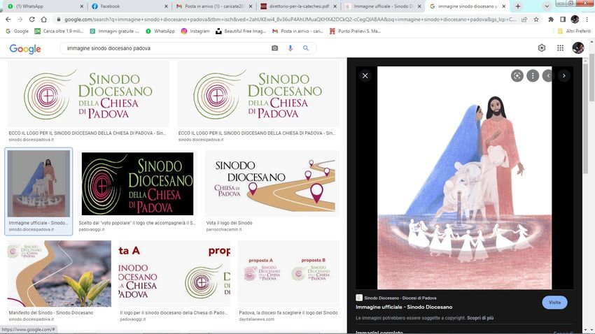
Task: Open the proposta A proposta B thumbnail
Action: [289, 273]
